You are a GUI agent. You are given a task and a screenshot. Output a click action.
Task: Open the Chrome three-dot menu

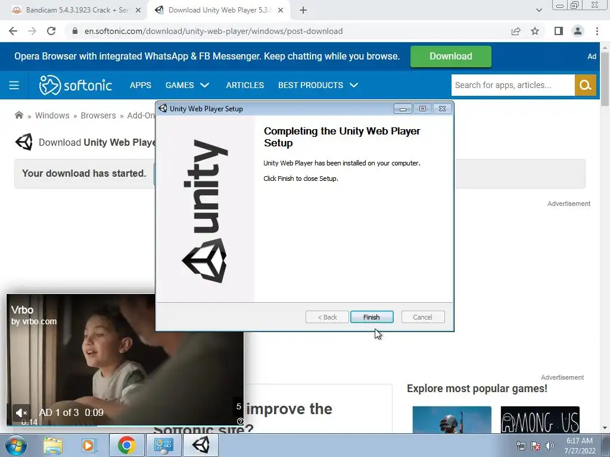pyautogui.click(x=597, y=31)
